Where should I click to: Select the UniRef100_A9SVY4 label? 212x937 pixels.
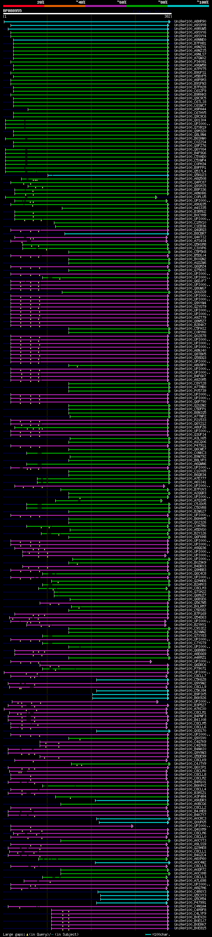(190, 36)
